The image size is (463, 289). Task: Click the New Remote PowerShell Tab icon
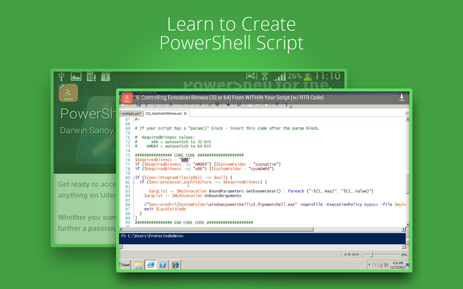click(x=228, y=105)
